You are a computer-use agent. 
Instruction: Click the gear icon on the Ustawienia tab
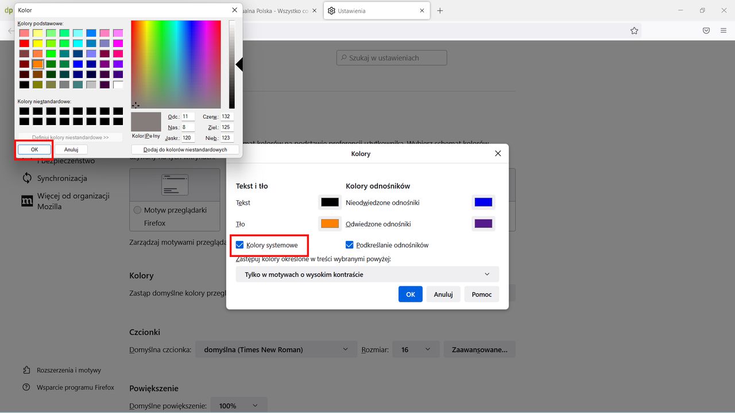331,10
